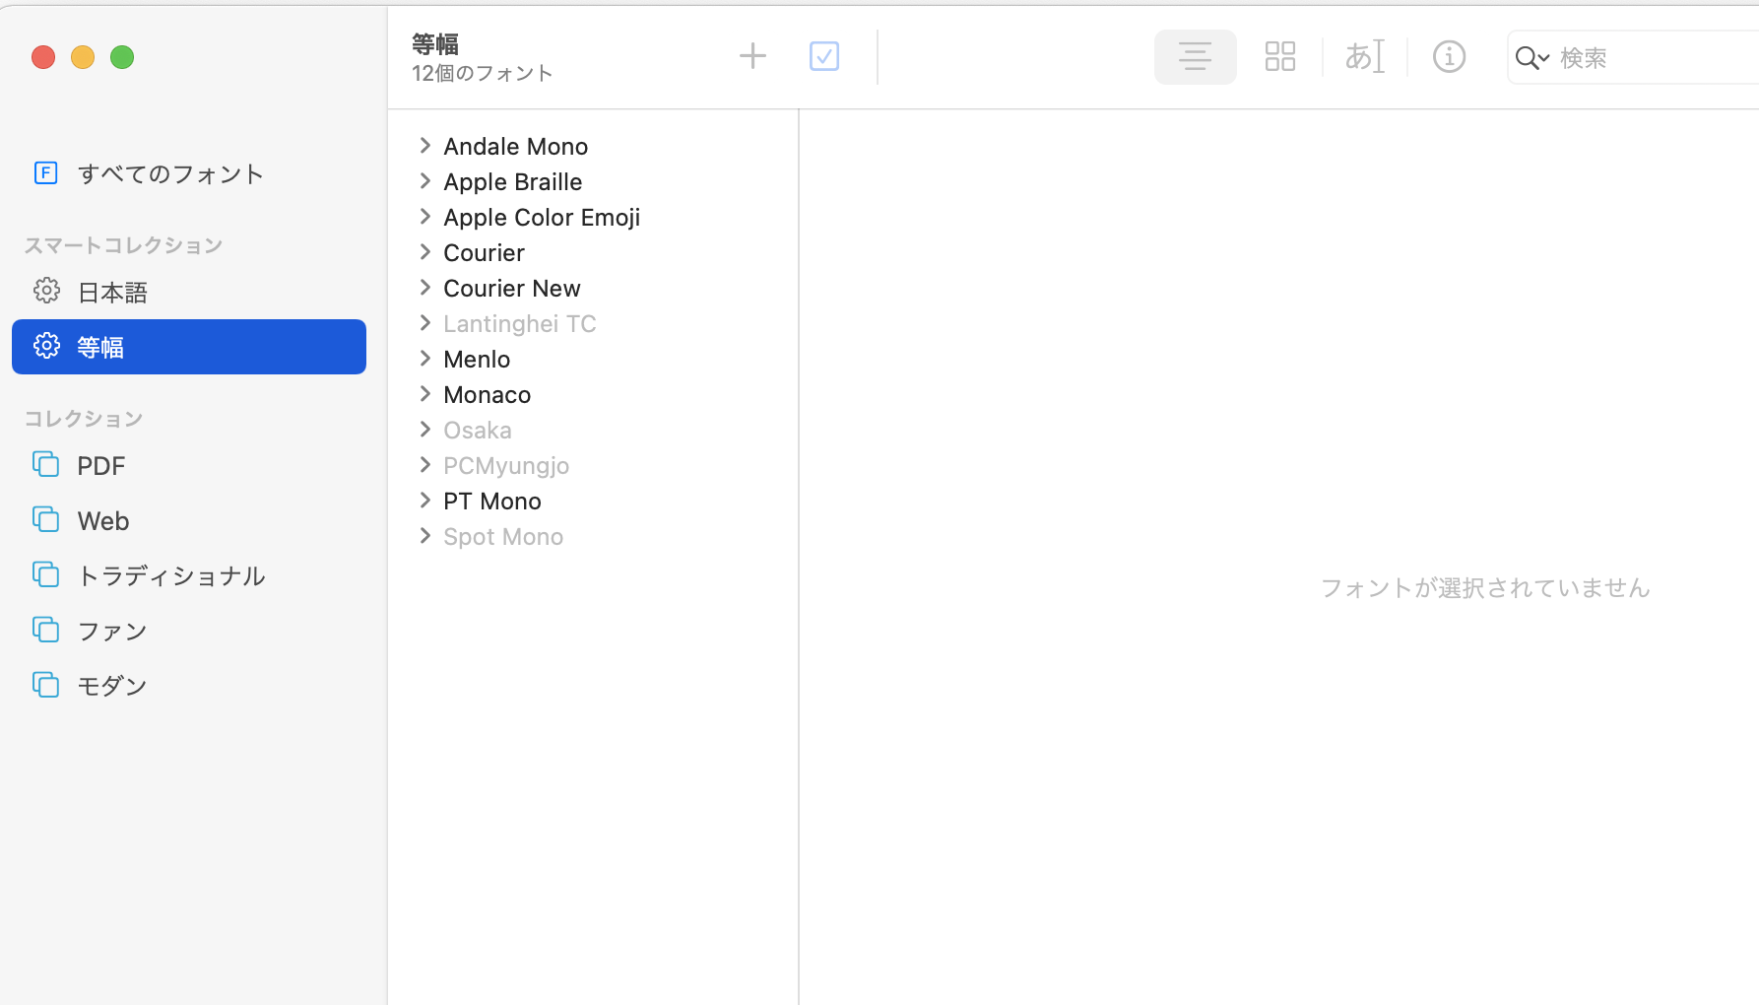
Task: Select the Menlo font name
Action: point(477,360)
